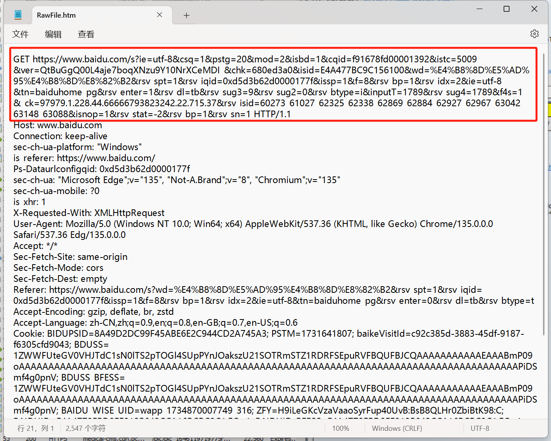Image resolution: width=551 pixels, height=441 pixels.
Task: Click the 'Sec-Fetch-Site: same-origin' line
Action: tap(70, 257)
